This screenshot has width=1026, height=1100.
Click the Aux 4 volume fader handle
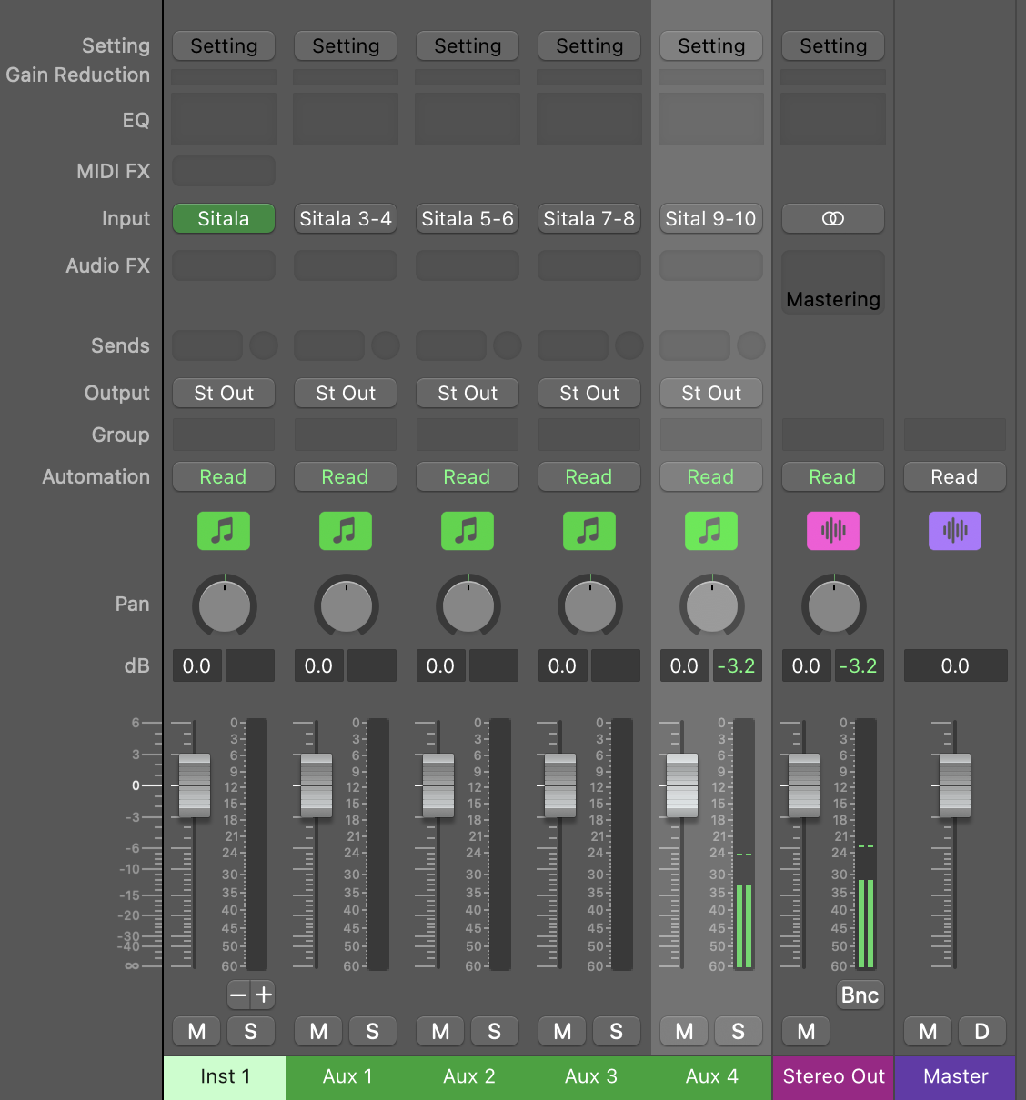(682, 785)
